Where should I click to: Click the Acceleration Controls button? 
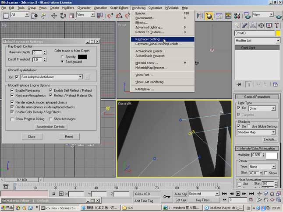tap(50, 127)
